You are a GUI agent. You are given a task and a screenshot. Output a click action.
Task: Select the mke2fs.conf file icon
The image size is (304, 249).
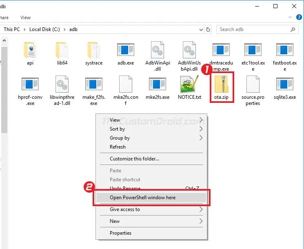tap(126, 84)
